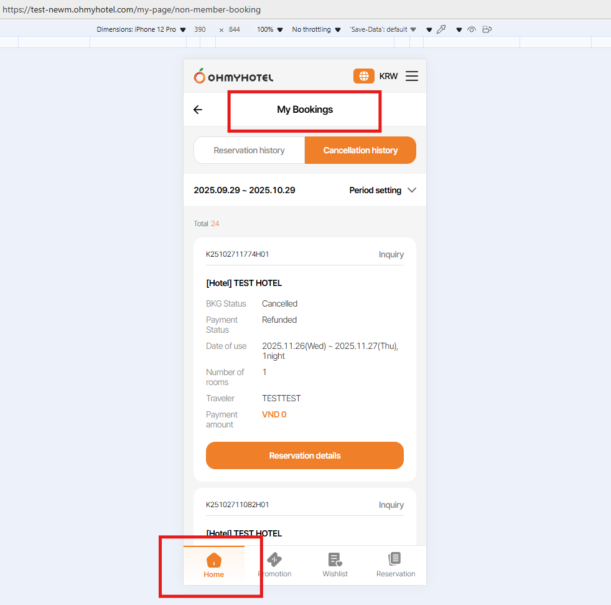Go back using the left arrow
Screen dimensions: 611x605
coord(198,110)
